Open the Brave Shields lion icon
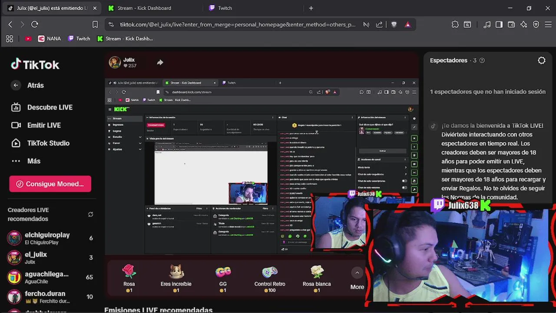 (394, 25)
